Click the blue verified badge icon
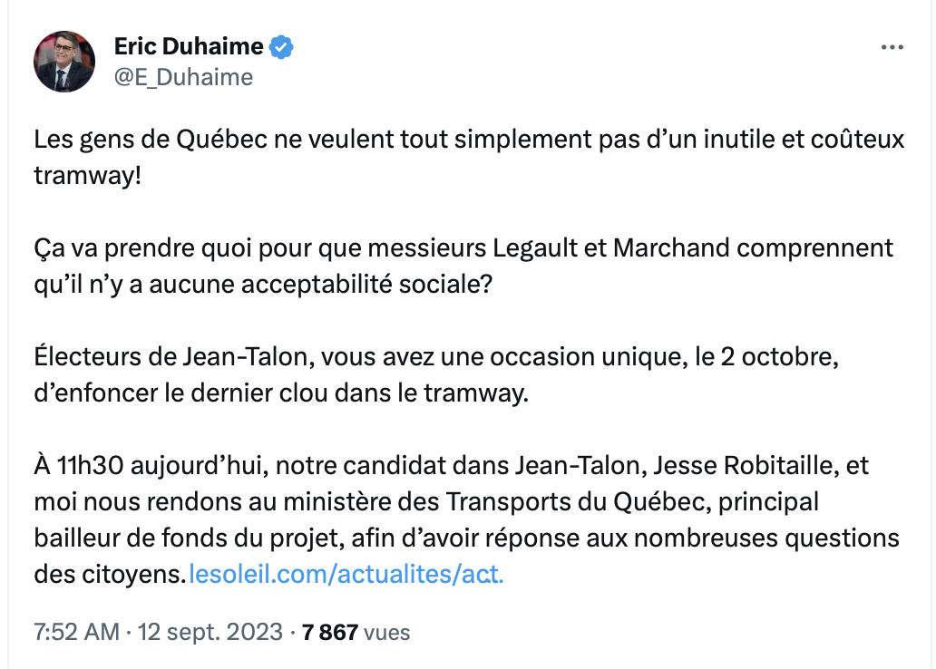The height and width of the screenshot is (669, 936). 281,47
